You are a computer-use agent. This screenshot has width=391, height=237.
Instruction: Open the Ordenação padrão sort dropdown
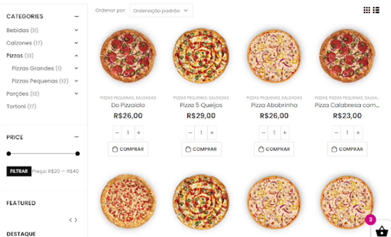[161, 11]
